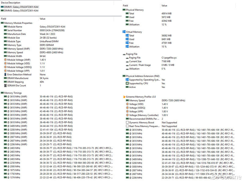244x182 pixels.
Task: Select the Physical Memory Free 42942 MB value
Action: click(x=167, y=21)
